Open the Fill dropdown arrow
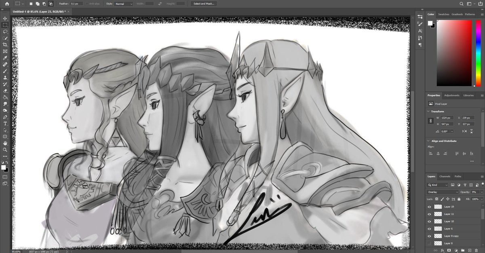 [481, 199]
